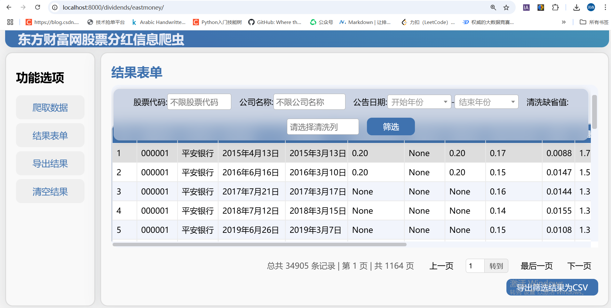Open the 公众号 bookmark
Image resolution: width=611 pixels, height=308 pixels.
(322, 22)
